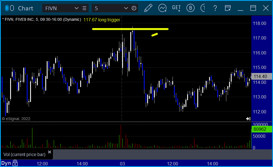Minimize the Chart window
The width and height of the screenshot is (273, 167).
240,10
